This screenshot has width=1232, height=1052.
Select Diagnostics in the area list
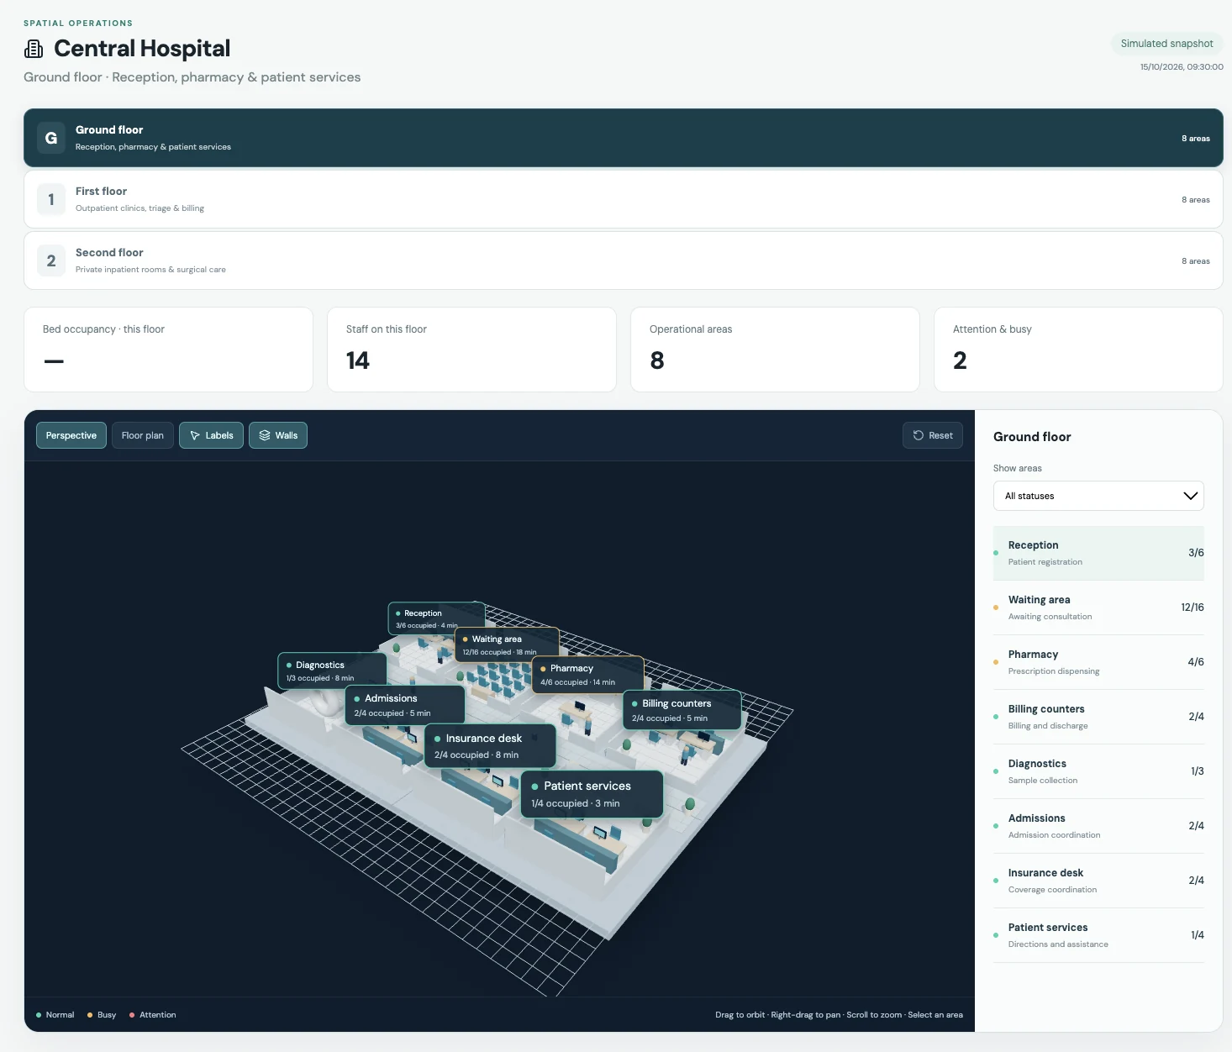tap(1098, 771)
